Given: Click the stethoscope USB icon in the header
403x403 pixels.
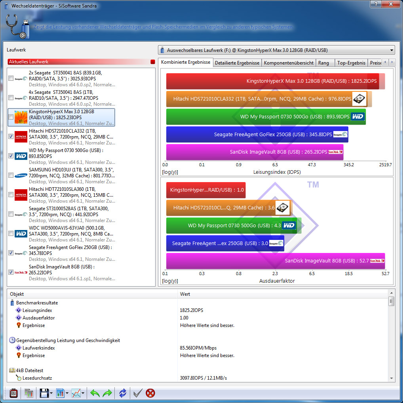Looking at the screenshot, I should [x=17, y=26].
